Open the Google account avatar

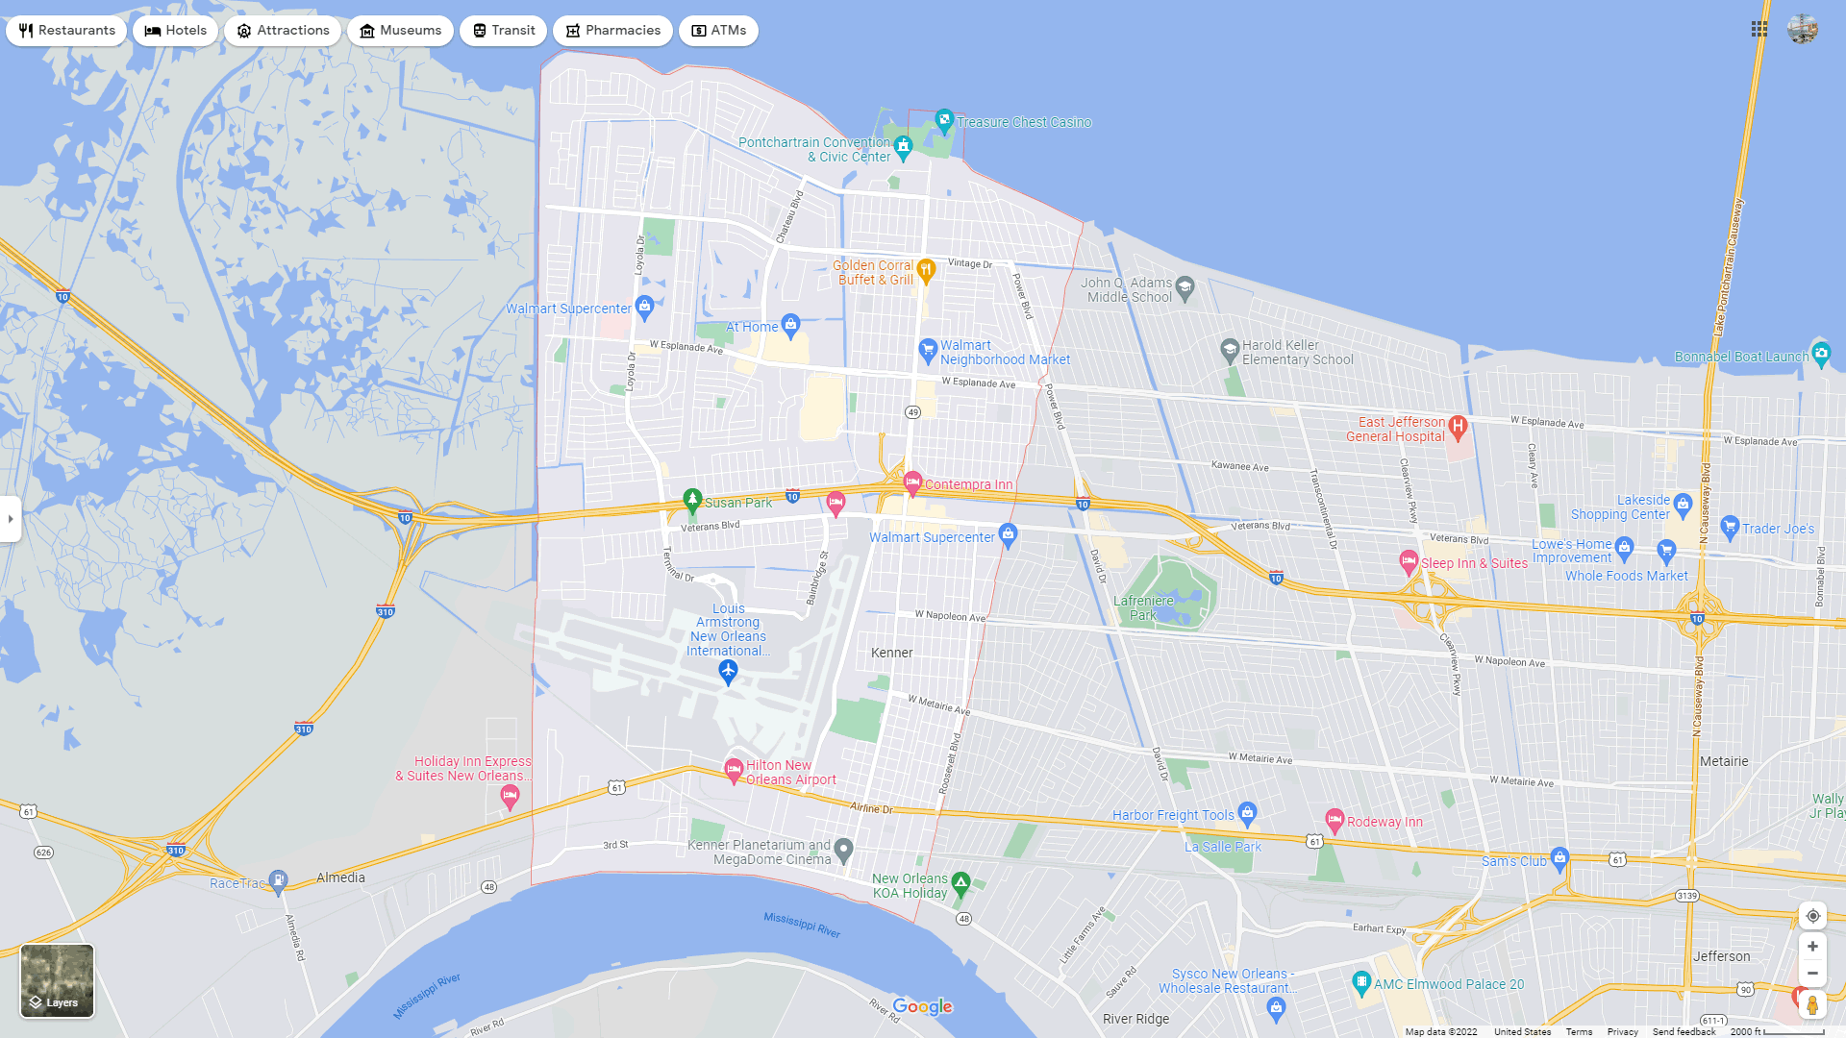point(1803,29)
